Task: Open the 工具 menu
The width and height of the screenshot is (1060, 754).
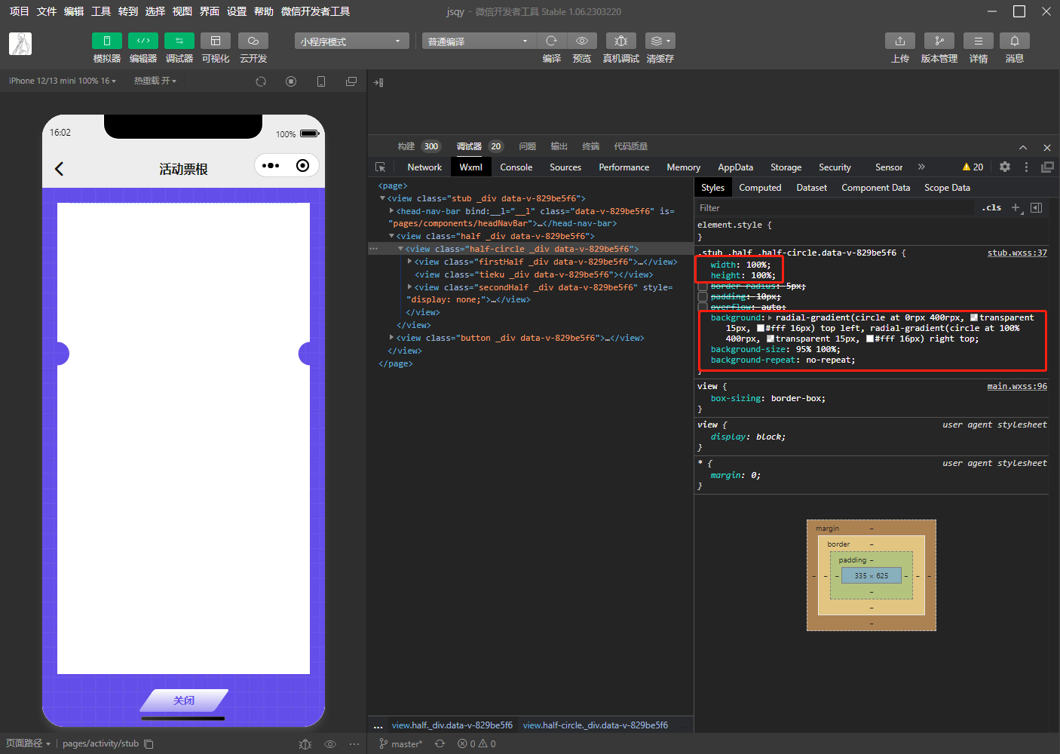Action: [x=101, y=11]
